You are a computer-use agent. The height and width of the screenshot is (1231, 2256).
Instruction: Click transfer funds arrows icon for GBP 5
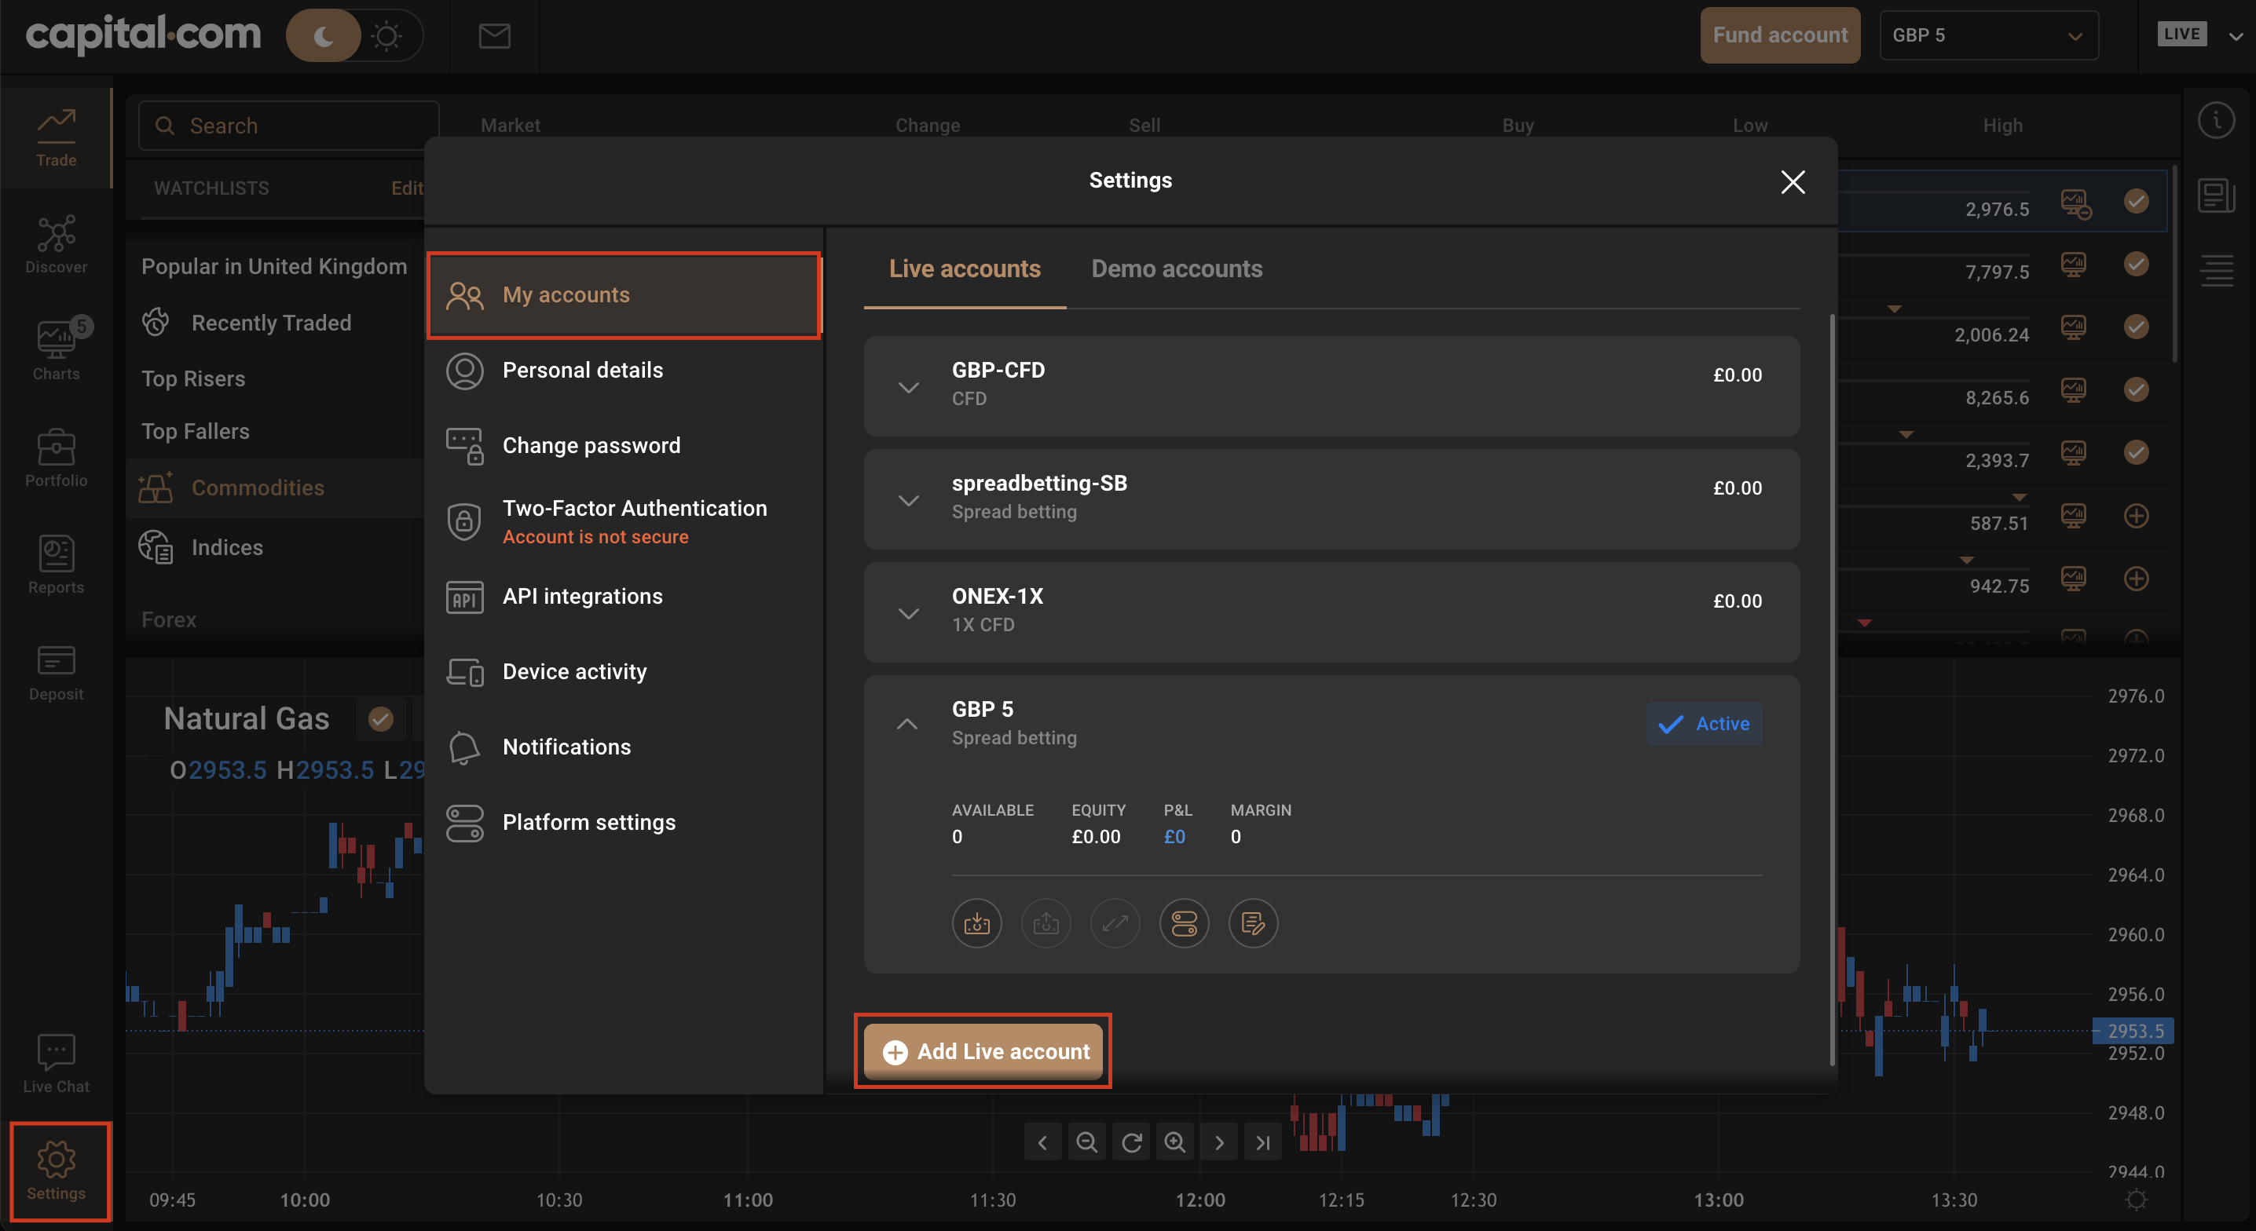pos(1115,922)
